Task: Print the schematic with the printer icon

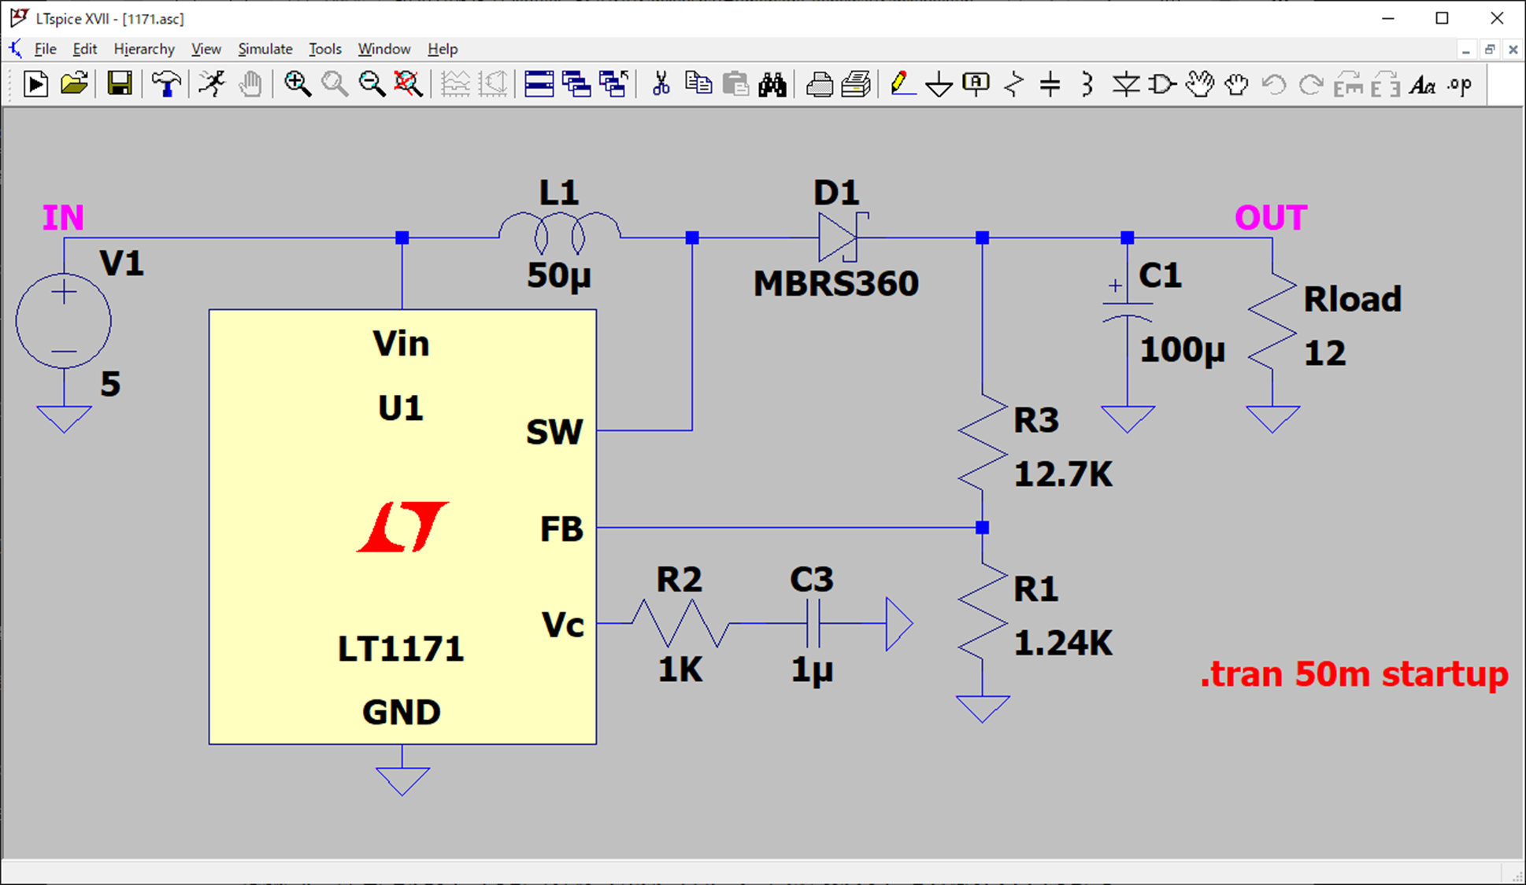Action: (x=819, y=83)
